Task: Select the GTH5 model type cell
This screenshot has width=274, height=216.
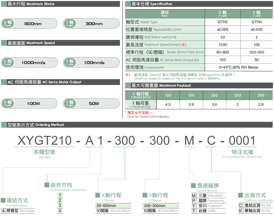Action: pyautogui.click(x=223, y=22)
